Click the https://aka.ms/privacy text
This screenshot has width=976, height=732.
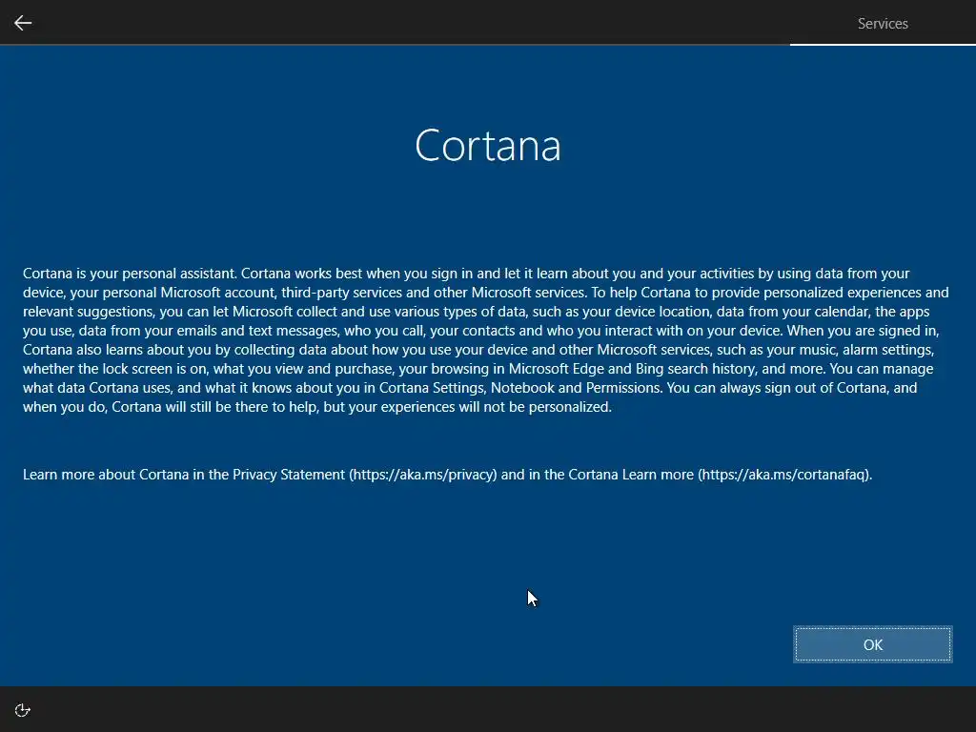tap(422, 475)
